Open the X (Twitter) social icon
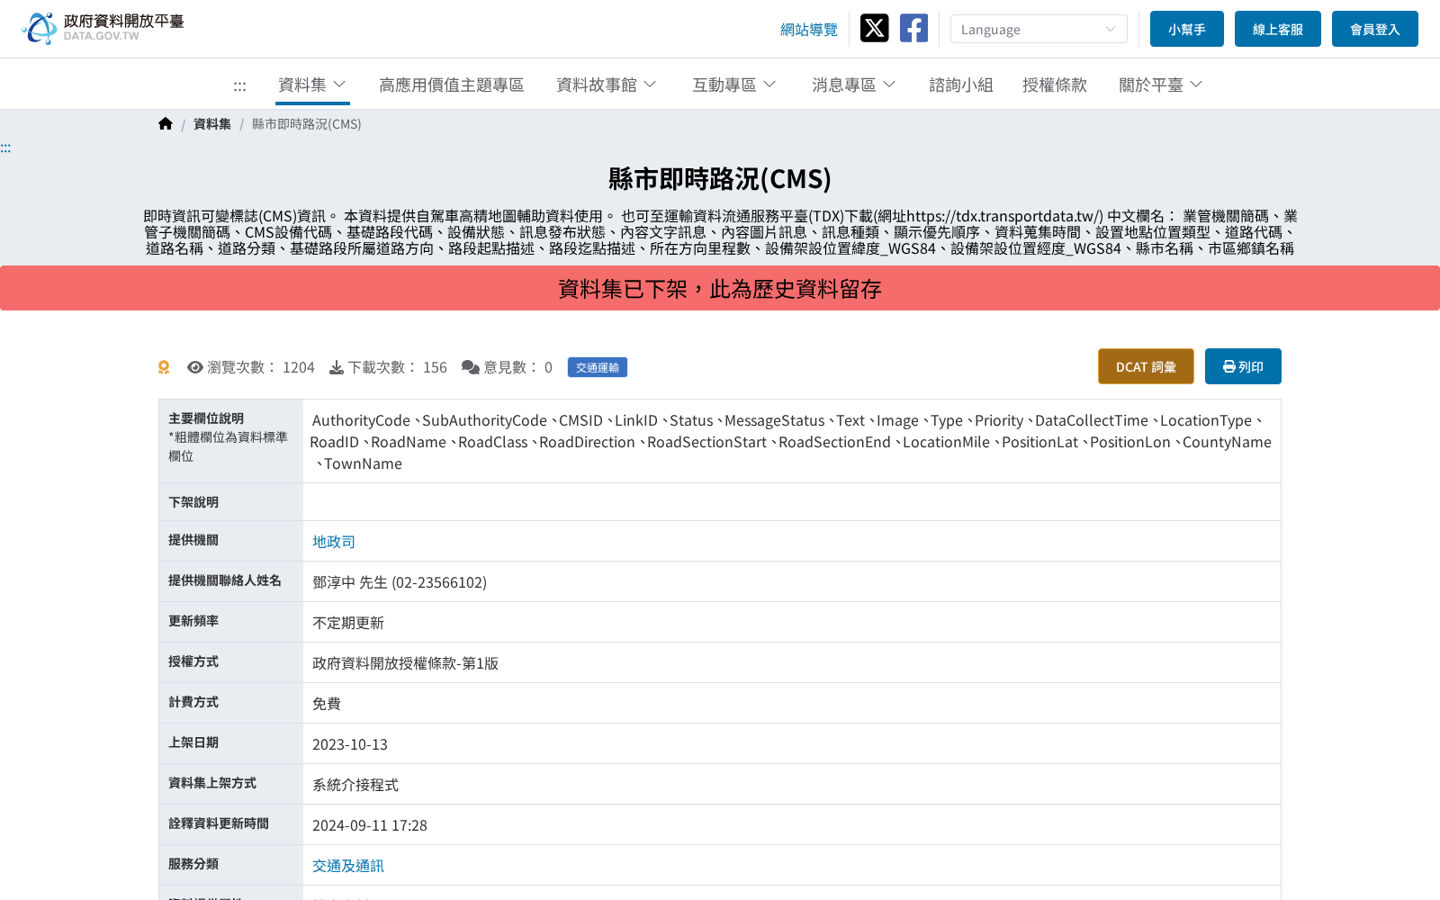Screen dimensions: 1440x900 pos(874,29)
